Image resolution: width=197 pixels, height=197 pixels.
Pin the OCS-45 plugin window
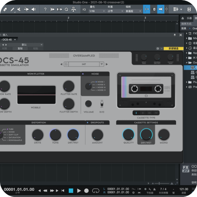(x=175, y=35)
